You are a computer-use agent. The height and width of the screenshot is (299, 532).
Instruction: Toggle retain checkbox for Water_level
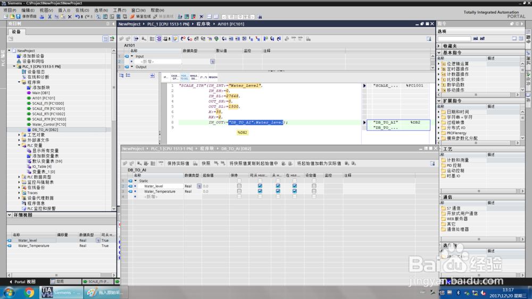coord(239,186)
